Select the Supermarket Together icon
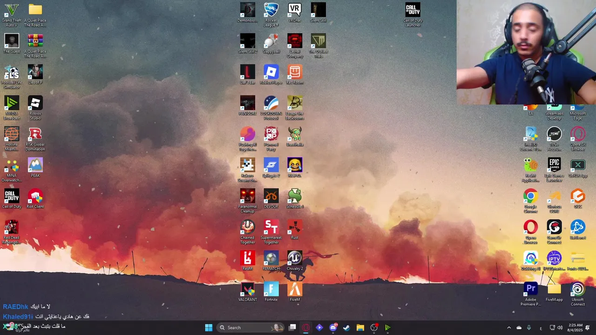596x335 pixels. click(x=271, y=232)
